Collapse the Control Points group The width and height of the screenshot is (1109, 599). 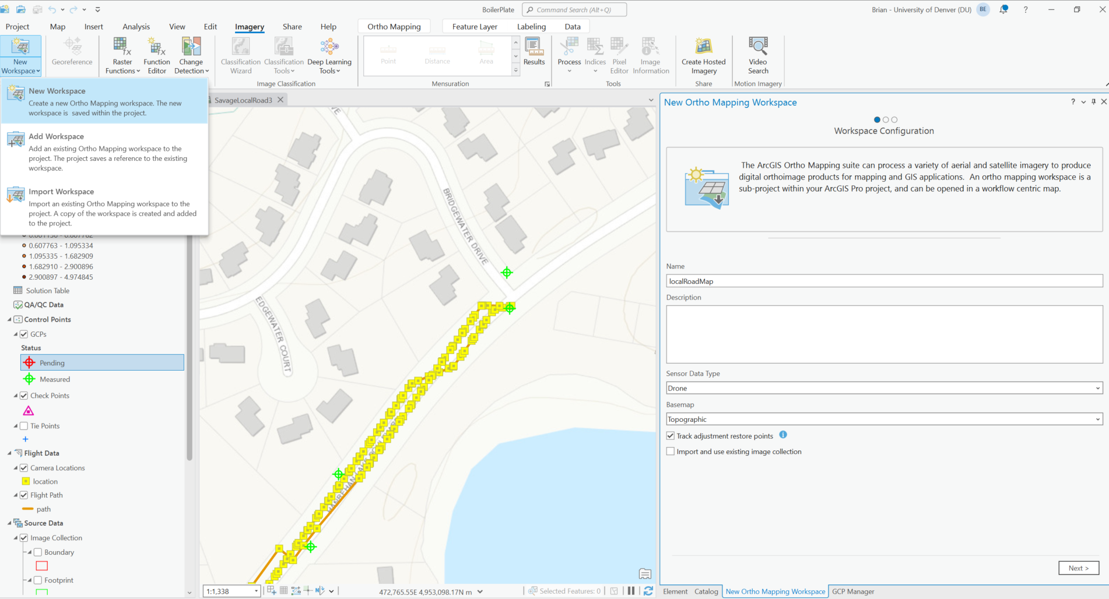(x=9, y=319)
